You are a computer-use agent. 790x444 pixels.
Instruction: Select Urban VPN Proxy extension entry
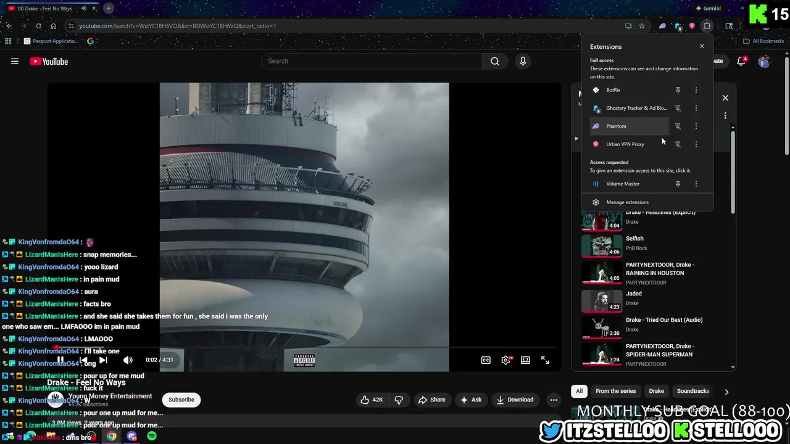click(630, 144)
